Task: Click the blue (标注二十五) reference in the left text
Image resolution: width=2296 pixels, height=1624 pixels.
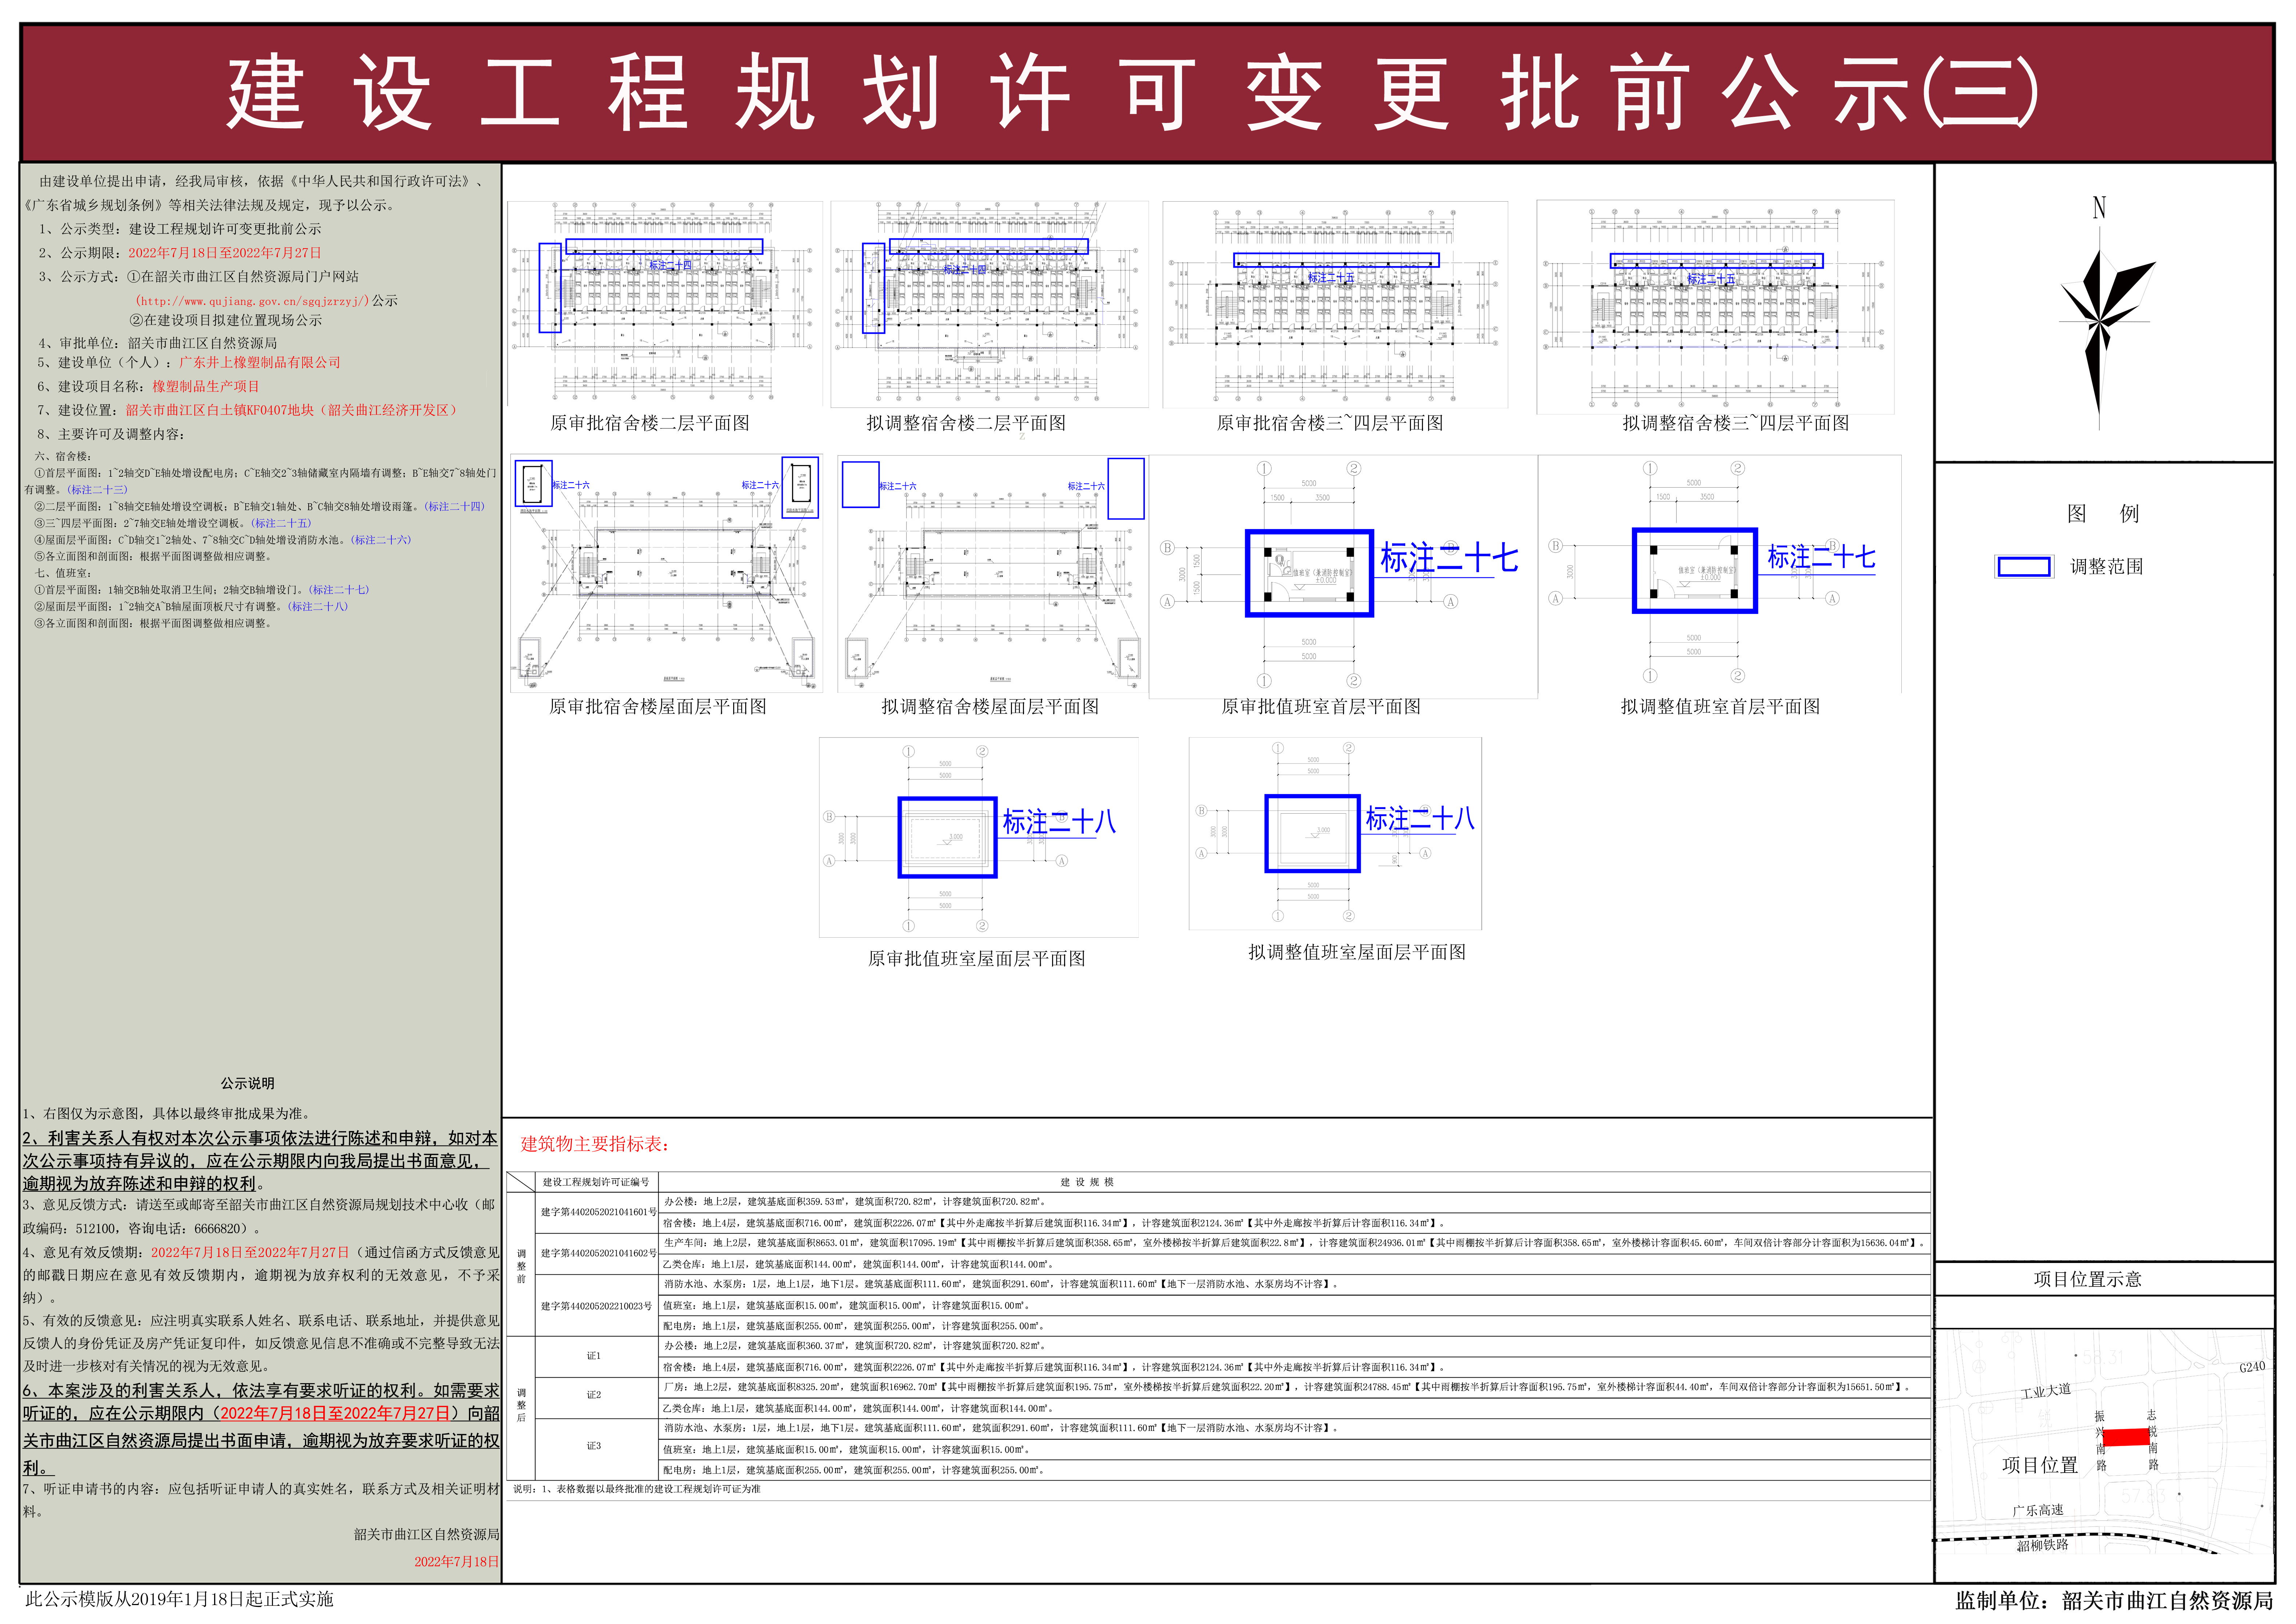Action: (281, 523)
